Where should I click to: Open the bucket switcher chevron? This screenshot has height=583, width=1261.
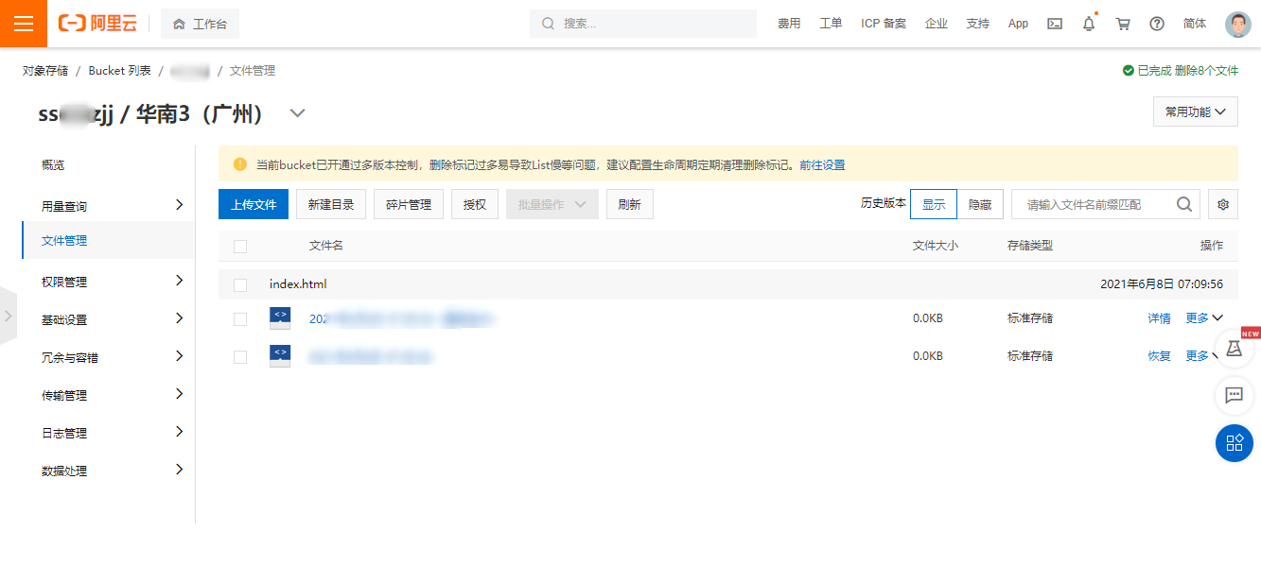click(x=297, y=113)
